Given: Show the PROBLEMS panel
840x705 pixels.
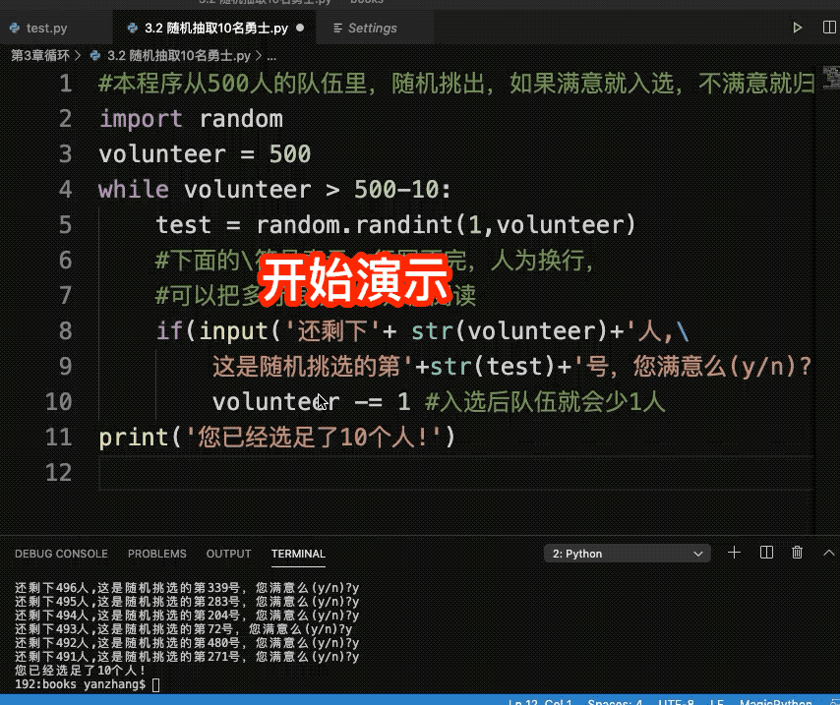Looking at the screenshot, I should (x=156, y=554).
